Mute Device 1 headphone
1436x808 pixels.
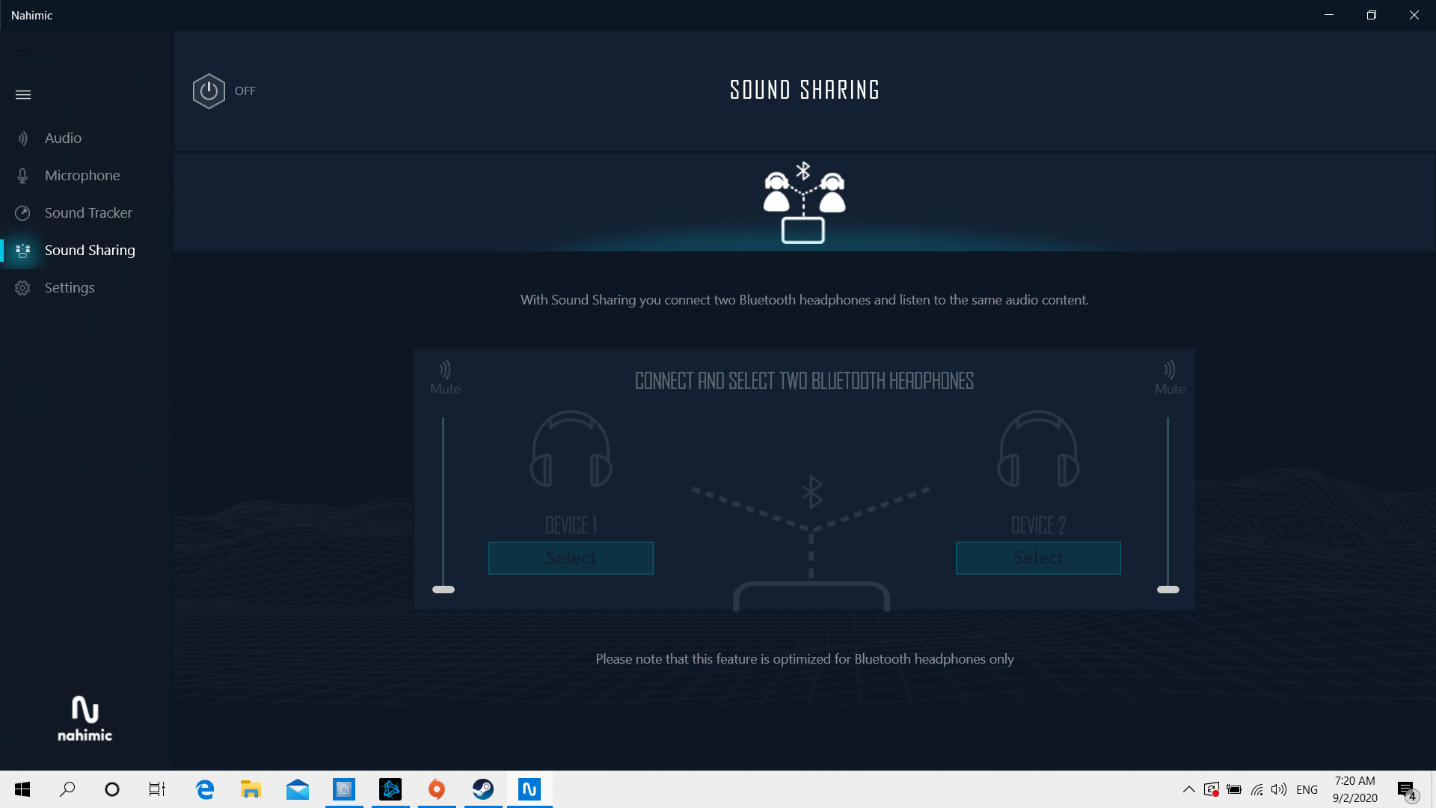445,377
